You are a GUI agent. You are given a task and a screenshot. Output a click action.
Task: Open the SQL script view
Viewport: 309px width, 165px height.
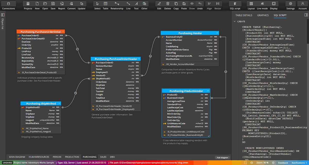tap(235, 5)
